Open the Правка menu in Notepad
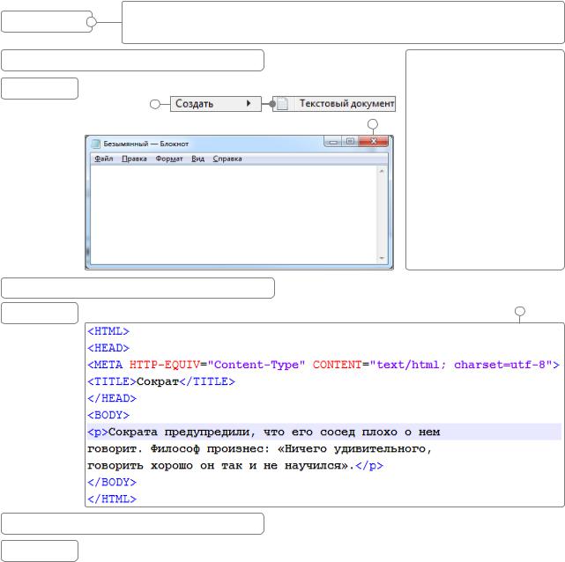565x562 pixels. pos(134,159)
